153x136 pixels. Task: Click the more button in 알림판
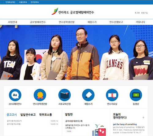[x=69, y=131]
